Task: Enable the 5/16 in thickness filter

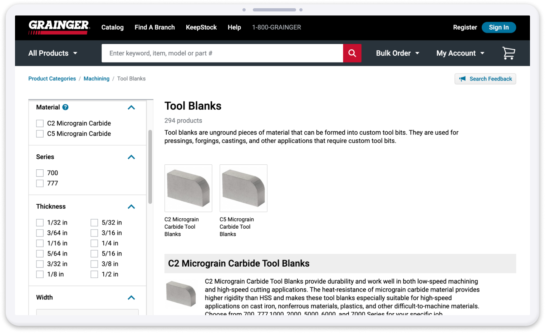Action: pos(94,254)
